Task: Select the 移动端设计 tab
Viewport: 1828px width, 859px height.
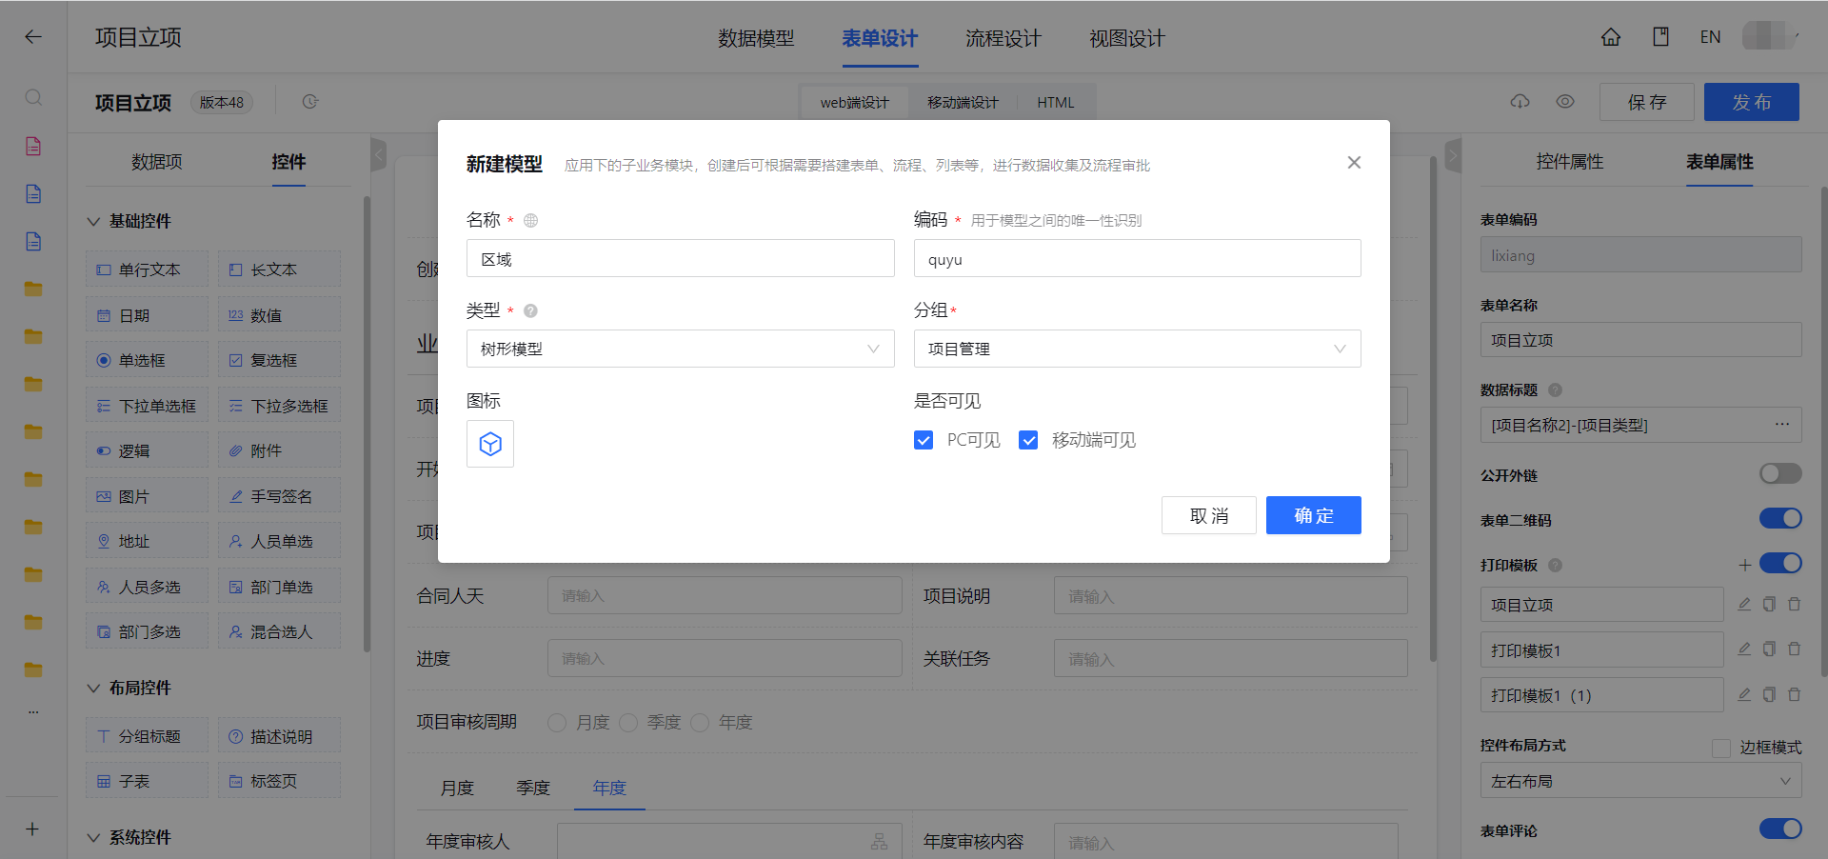Action: coord(963,102)
